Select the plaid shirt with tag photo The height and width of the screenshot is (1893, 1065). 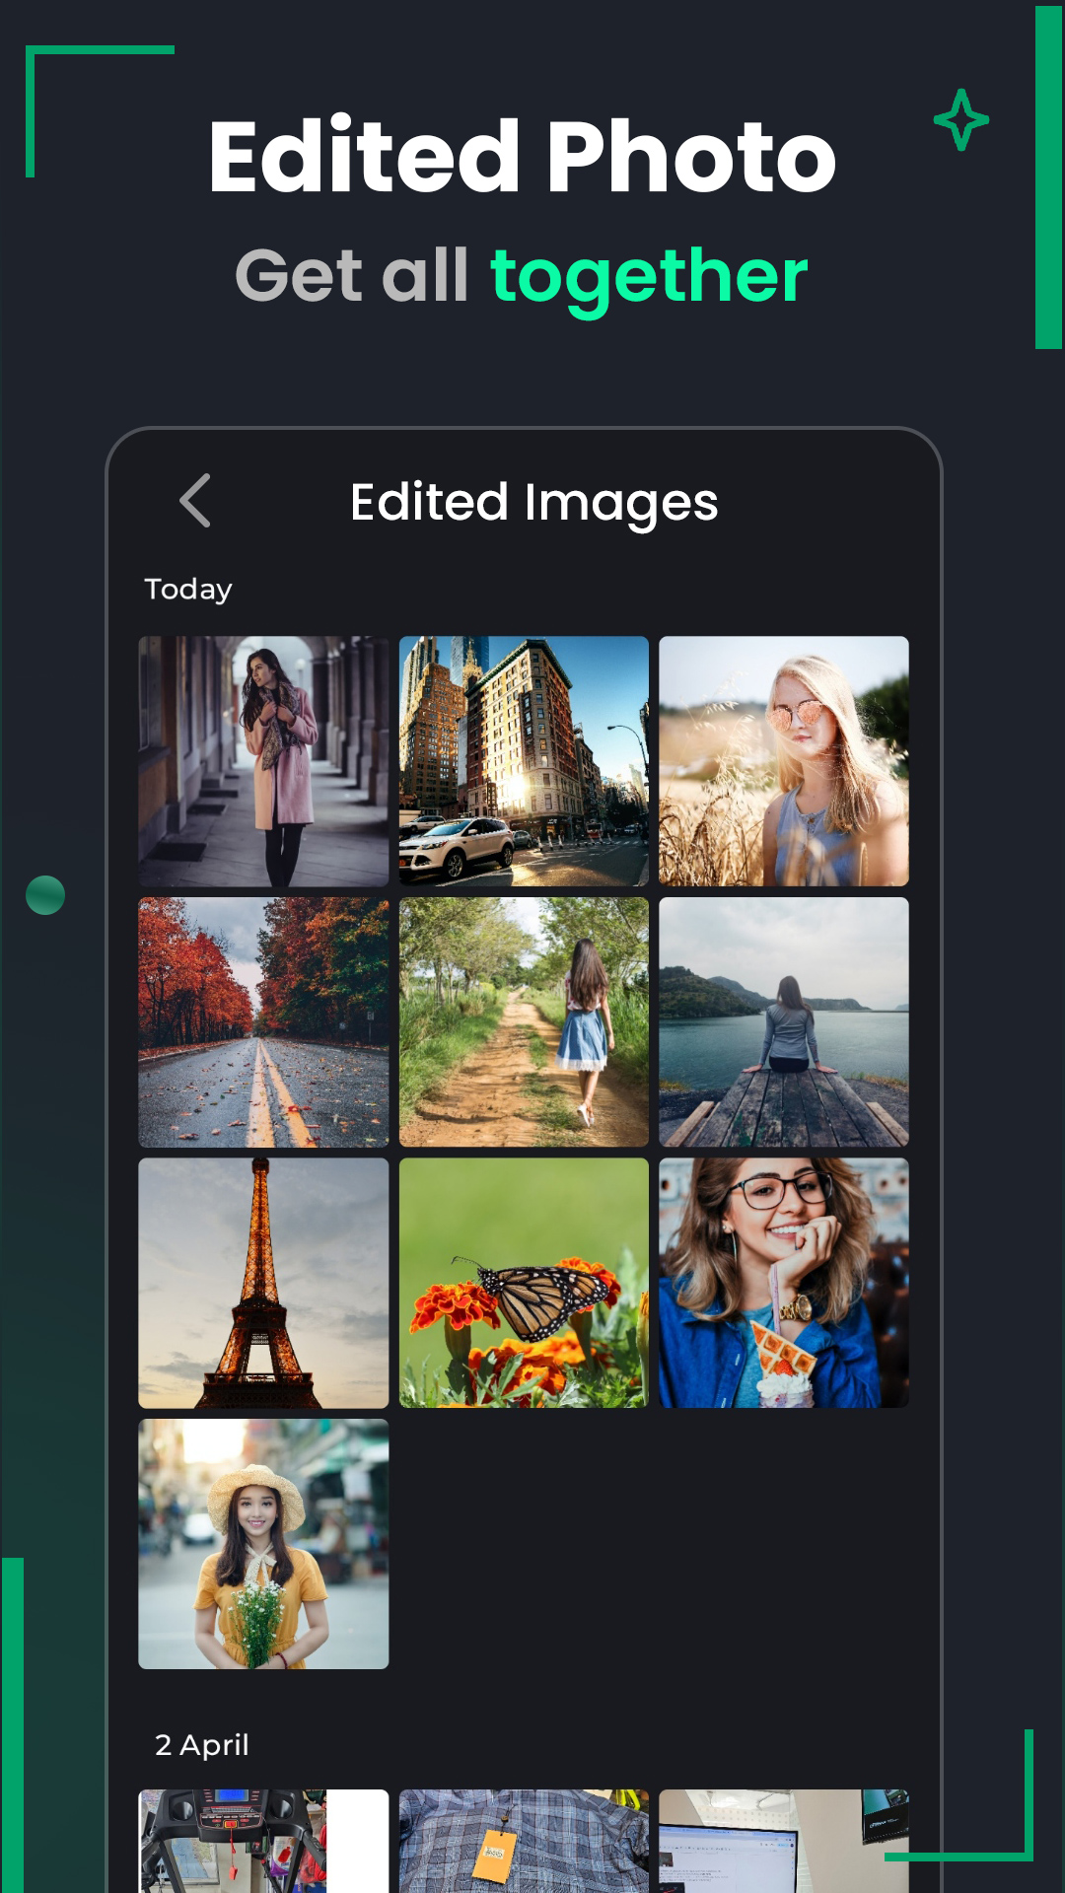pos(524,1840)
